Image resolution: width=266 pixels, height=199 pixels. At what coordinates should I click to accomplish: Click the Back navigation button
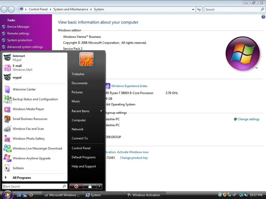click(4, 9)
